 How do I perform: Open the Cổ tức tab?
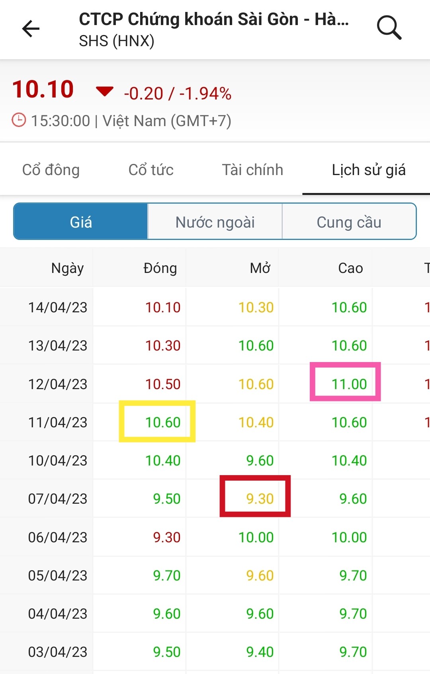[151, 170]
